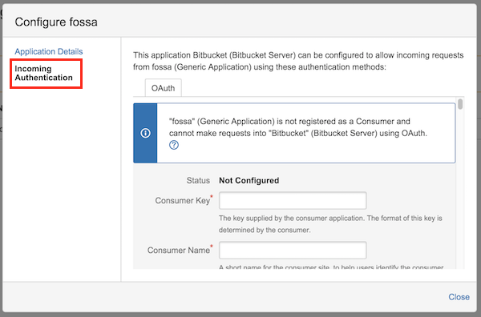The image size is (481, 317).
Task: Switch to the OAuth tab
Action: [x=164, y=88]
